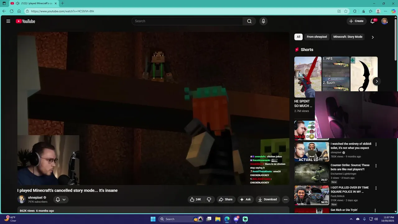Open Task View on taskbar
398x224 pixels.
(209, 219)
